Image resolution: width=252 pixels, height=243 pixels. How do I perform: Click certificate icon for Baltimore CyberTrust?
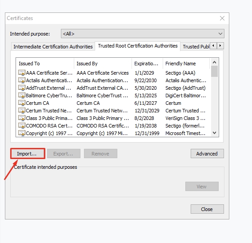tap(22, 96)
